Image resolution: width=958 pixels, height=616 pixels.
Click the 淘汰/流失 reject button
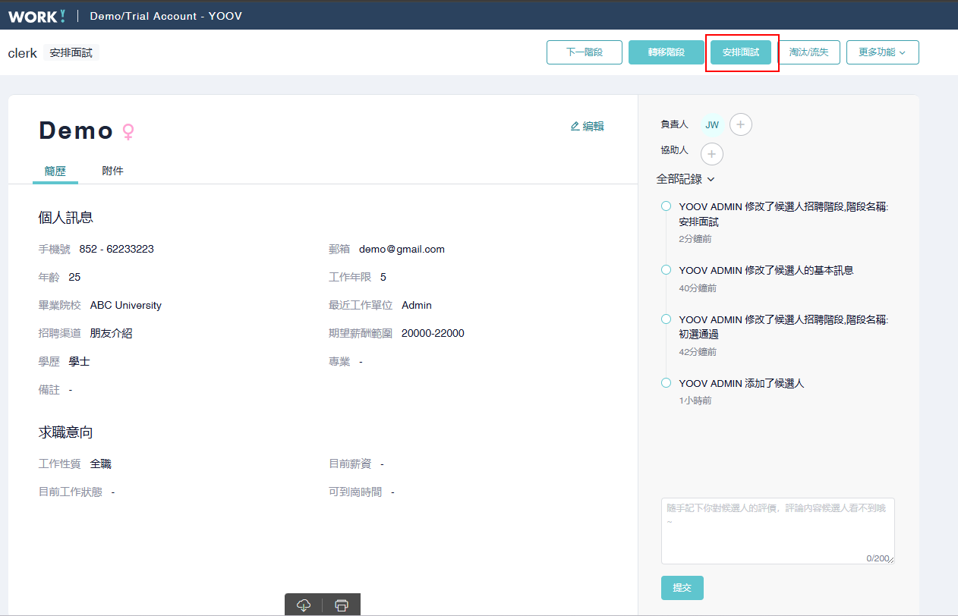pyautogui.click(x=808, y=52)
